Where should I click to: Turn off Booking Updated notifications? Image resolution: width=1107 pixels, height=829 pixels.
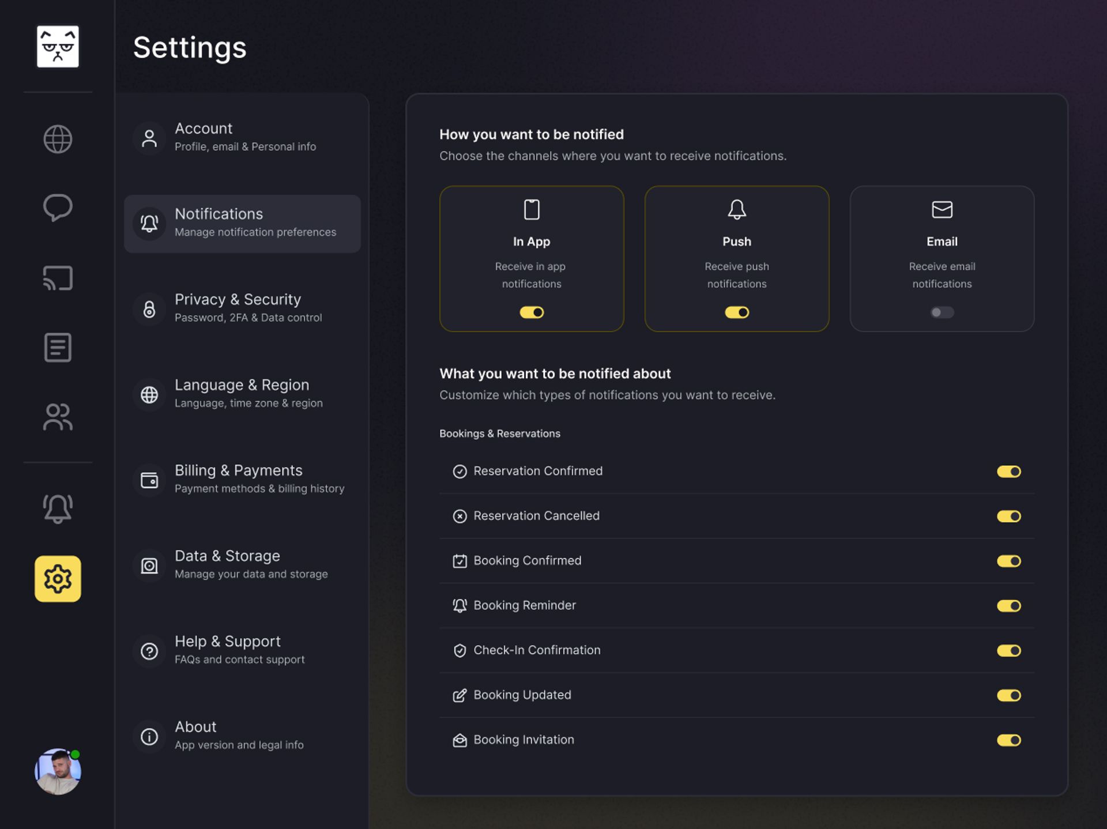pyautogui.click(x=1009, y=695)
